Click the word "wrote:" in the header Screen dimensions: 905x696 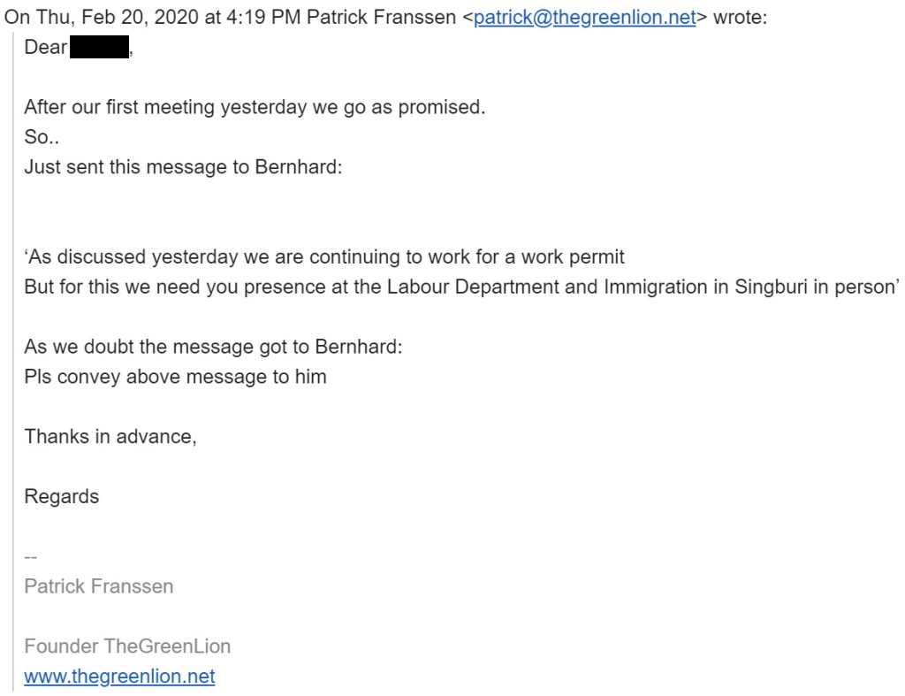[740, 19]
